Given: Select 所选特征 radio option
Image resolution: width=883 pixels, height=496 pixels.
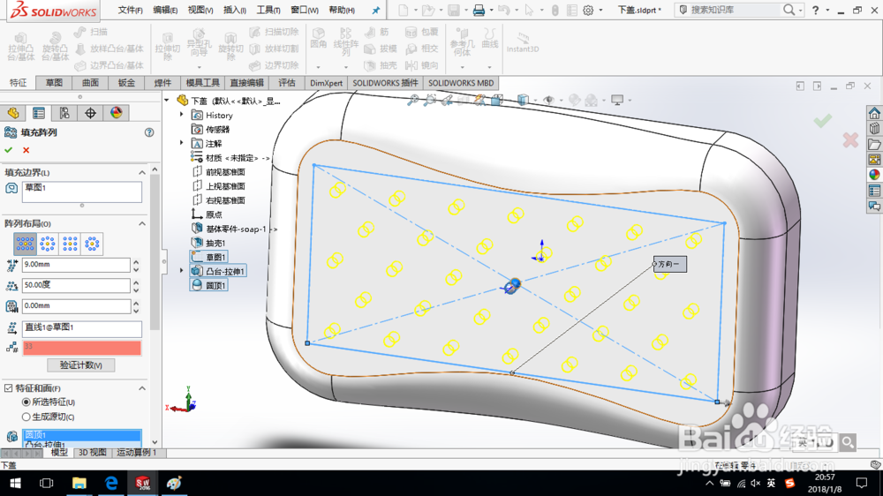Looking at the screenshot, I should (26, 402).
